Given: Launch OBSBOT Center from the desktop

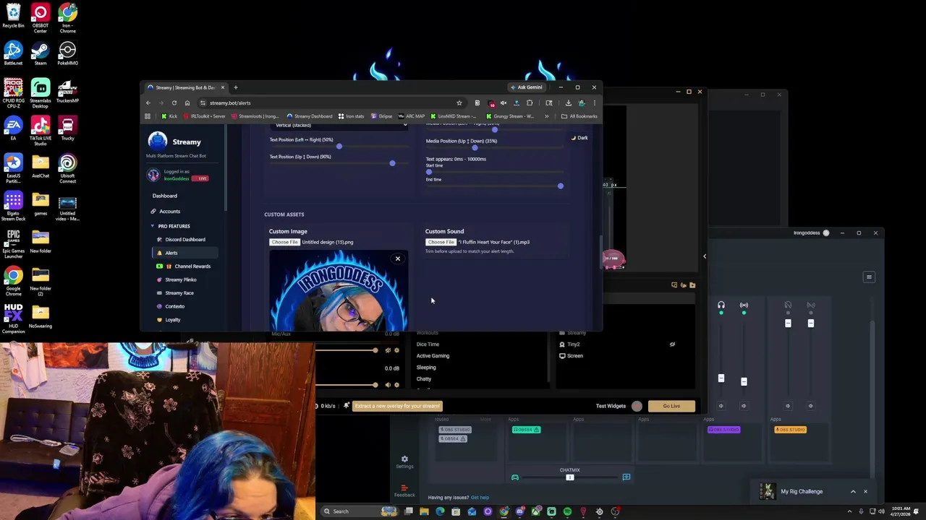Looking at the screenshot, I should click(x=40, y=17).
